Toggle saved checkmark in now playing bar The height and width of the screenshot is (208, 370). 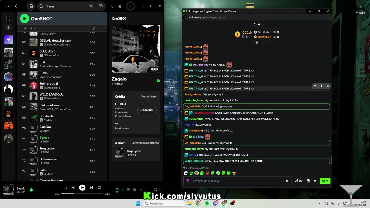click(31, 190)
